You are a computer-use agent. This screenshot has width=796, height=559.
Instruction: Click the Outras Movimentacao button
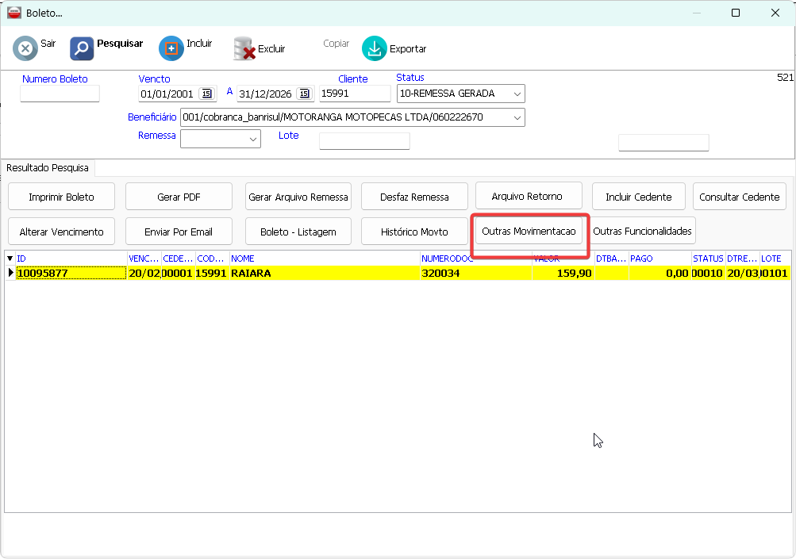point(529,232)
